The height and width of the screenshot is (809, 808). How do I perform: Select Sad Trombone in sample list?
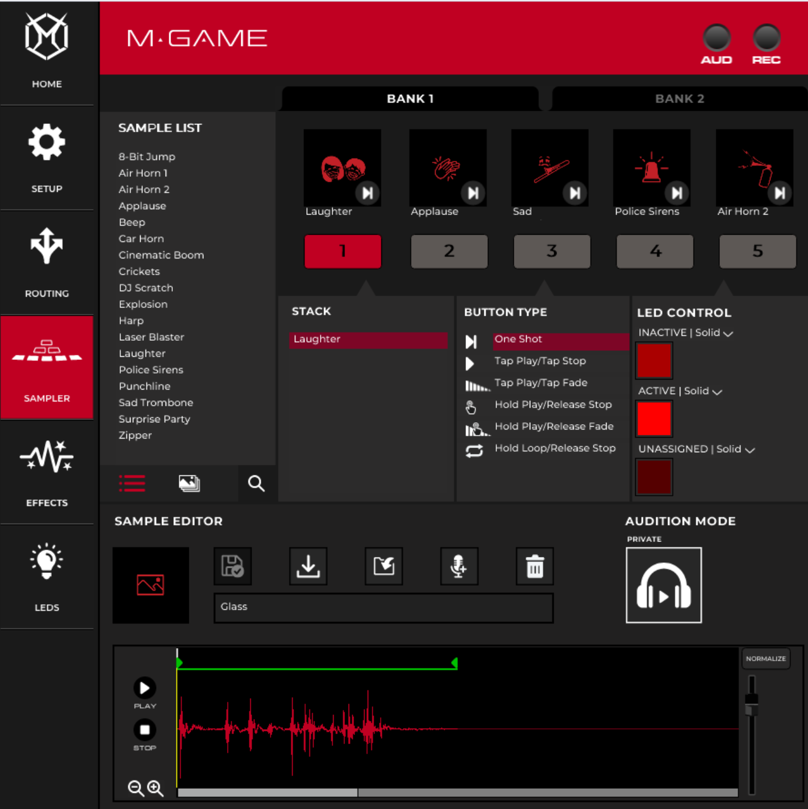tap(156, 403)
